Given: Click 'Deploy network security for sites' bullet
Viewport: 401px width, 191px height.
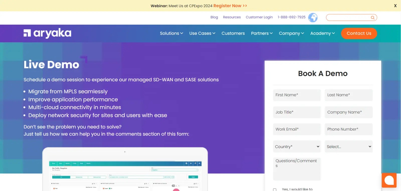Looking at the screenshot, I should point(98,115).
